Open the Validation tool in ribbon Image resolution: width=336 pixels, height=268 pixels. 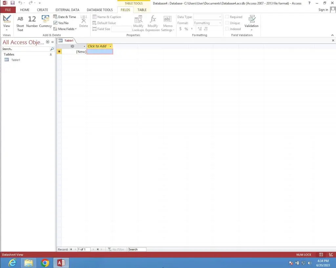click(x=251, y=22)
